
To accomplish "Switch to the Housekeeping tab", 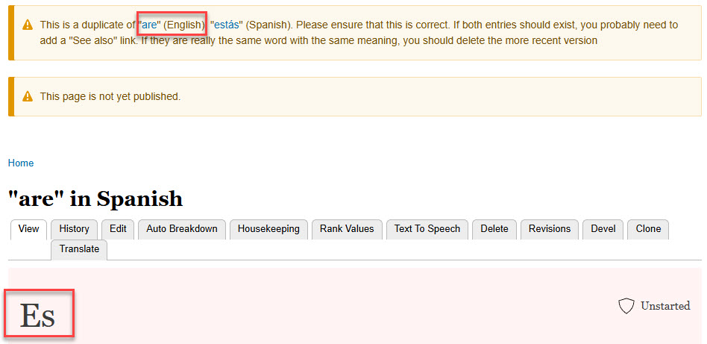I will point(268,229).
